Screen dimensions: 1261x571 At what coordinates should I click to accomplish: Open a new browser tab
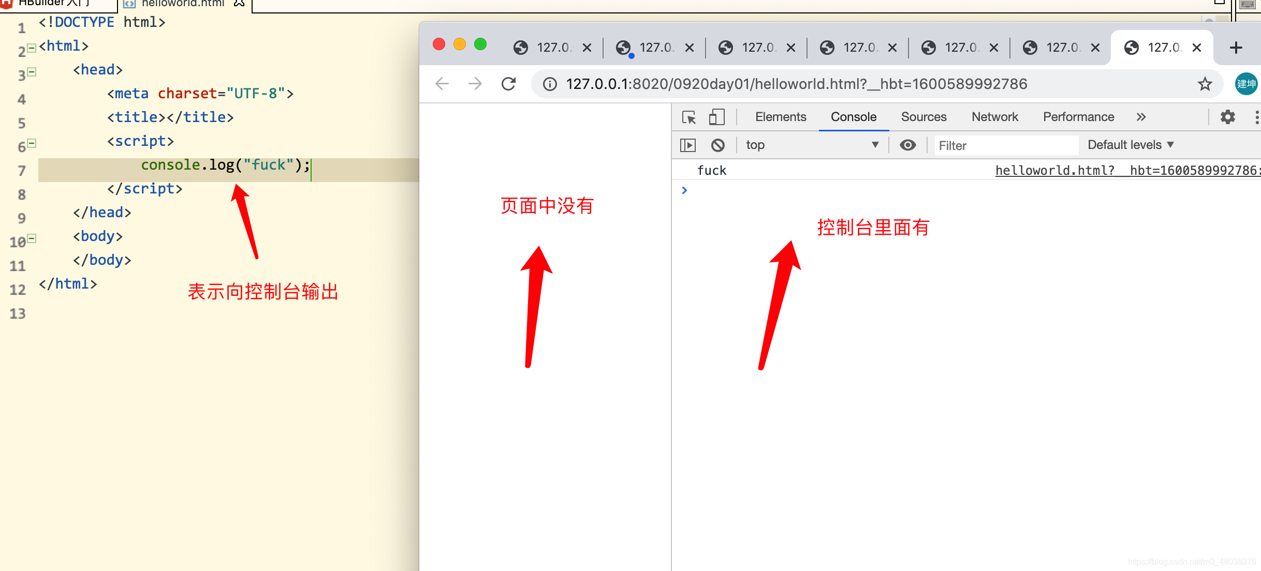(x=1236, y=48)
